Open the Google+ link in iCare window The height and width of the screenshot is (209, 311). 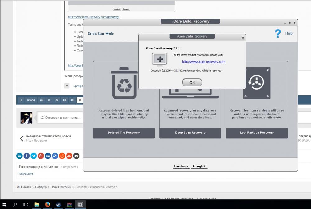tap(199, 166)
